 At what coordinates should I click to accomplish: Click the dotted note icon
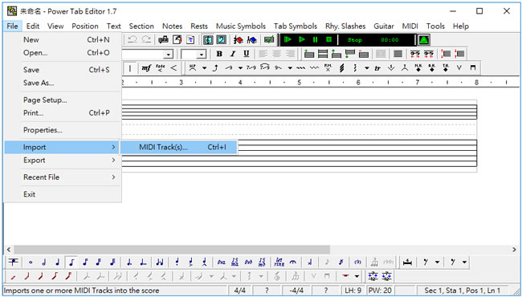click(129, 262)
